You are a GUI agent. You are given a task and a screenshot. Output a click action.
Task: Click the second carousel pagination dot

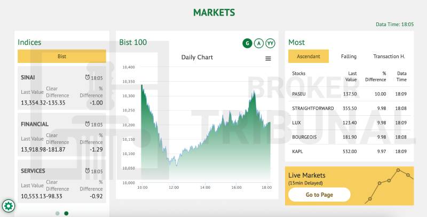pyautogui.click(x=66, y=213)
